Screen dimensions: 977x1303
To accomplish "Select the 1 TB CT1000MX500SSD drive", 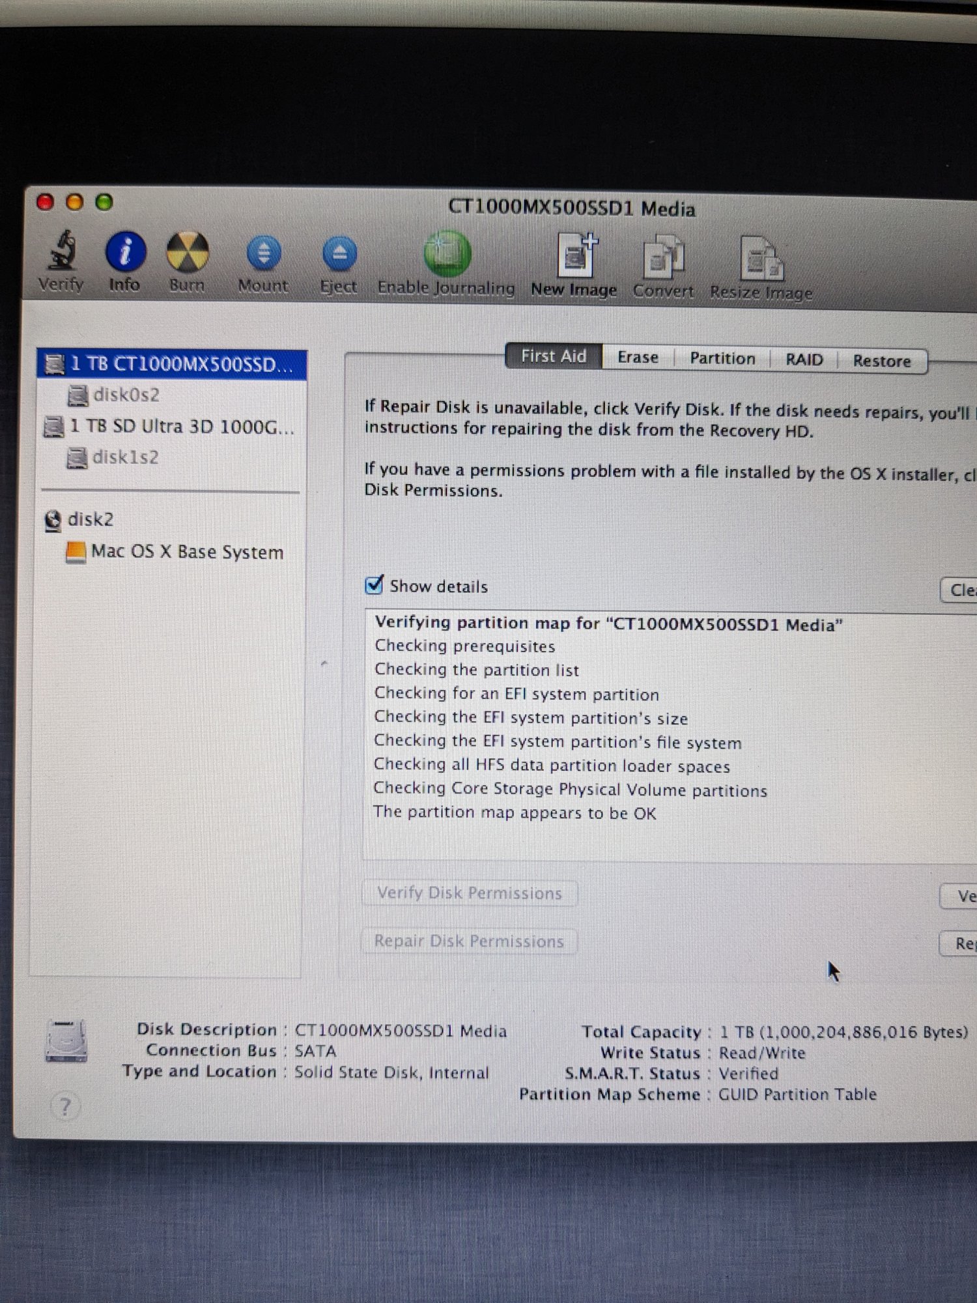I will [172, 364].
